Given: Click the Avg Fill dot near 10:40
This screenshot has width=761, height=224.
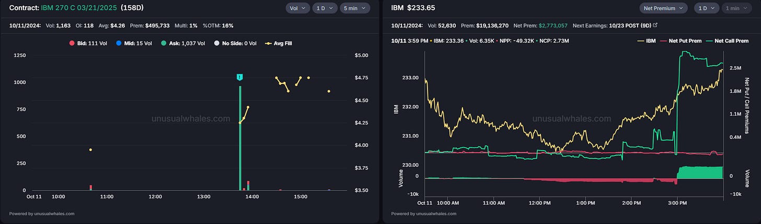Looking at the screenshot, I should tap(90, 150).
